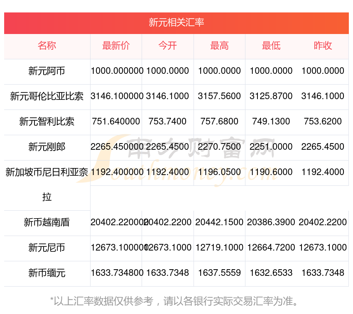Click the high value 2270.7500
Viewport: 353px width, 314px height.
pos(219,147)
